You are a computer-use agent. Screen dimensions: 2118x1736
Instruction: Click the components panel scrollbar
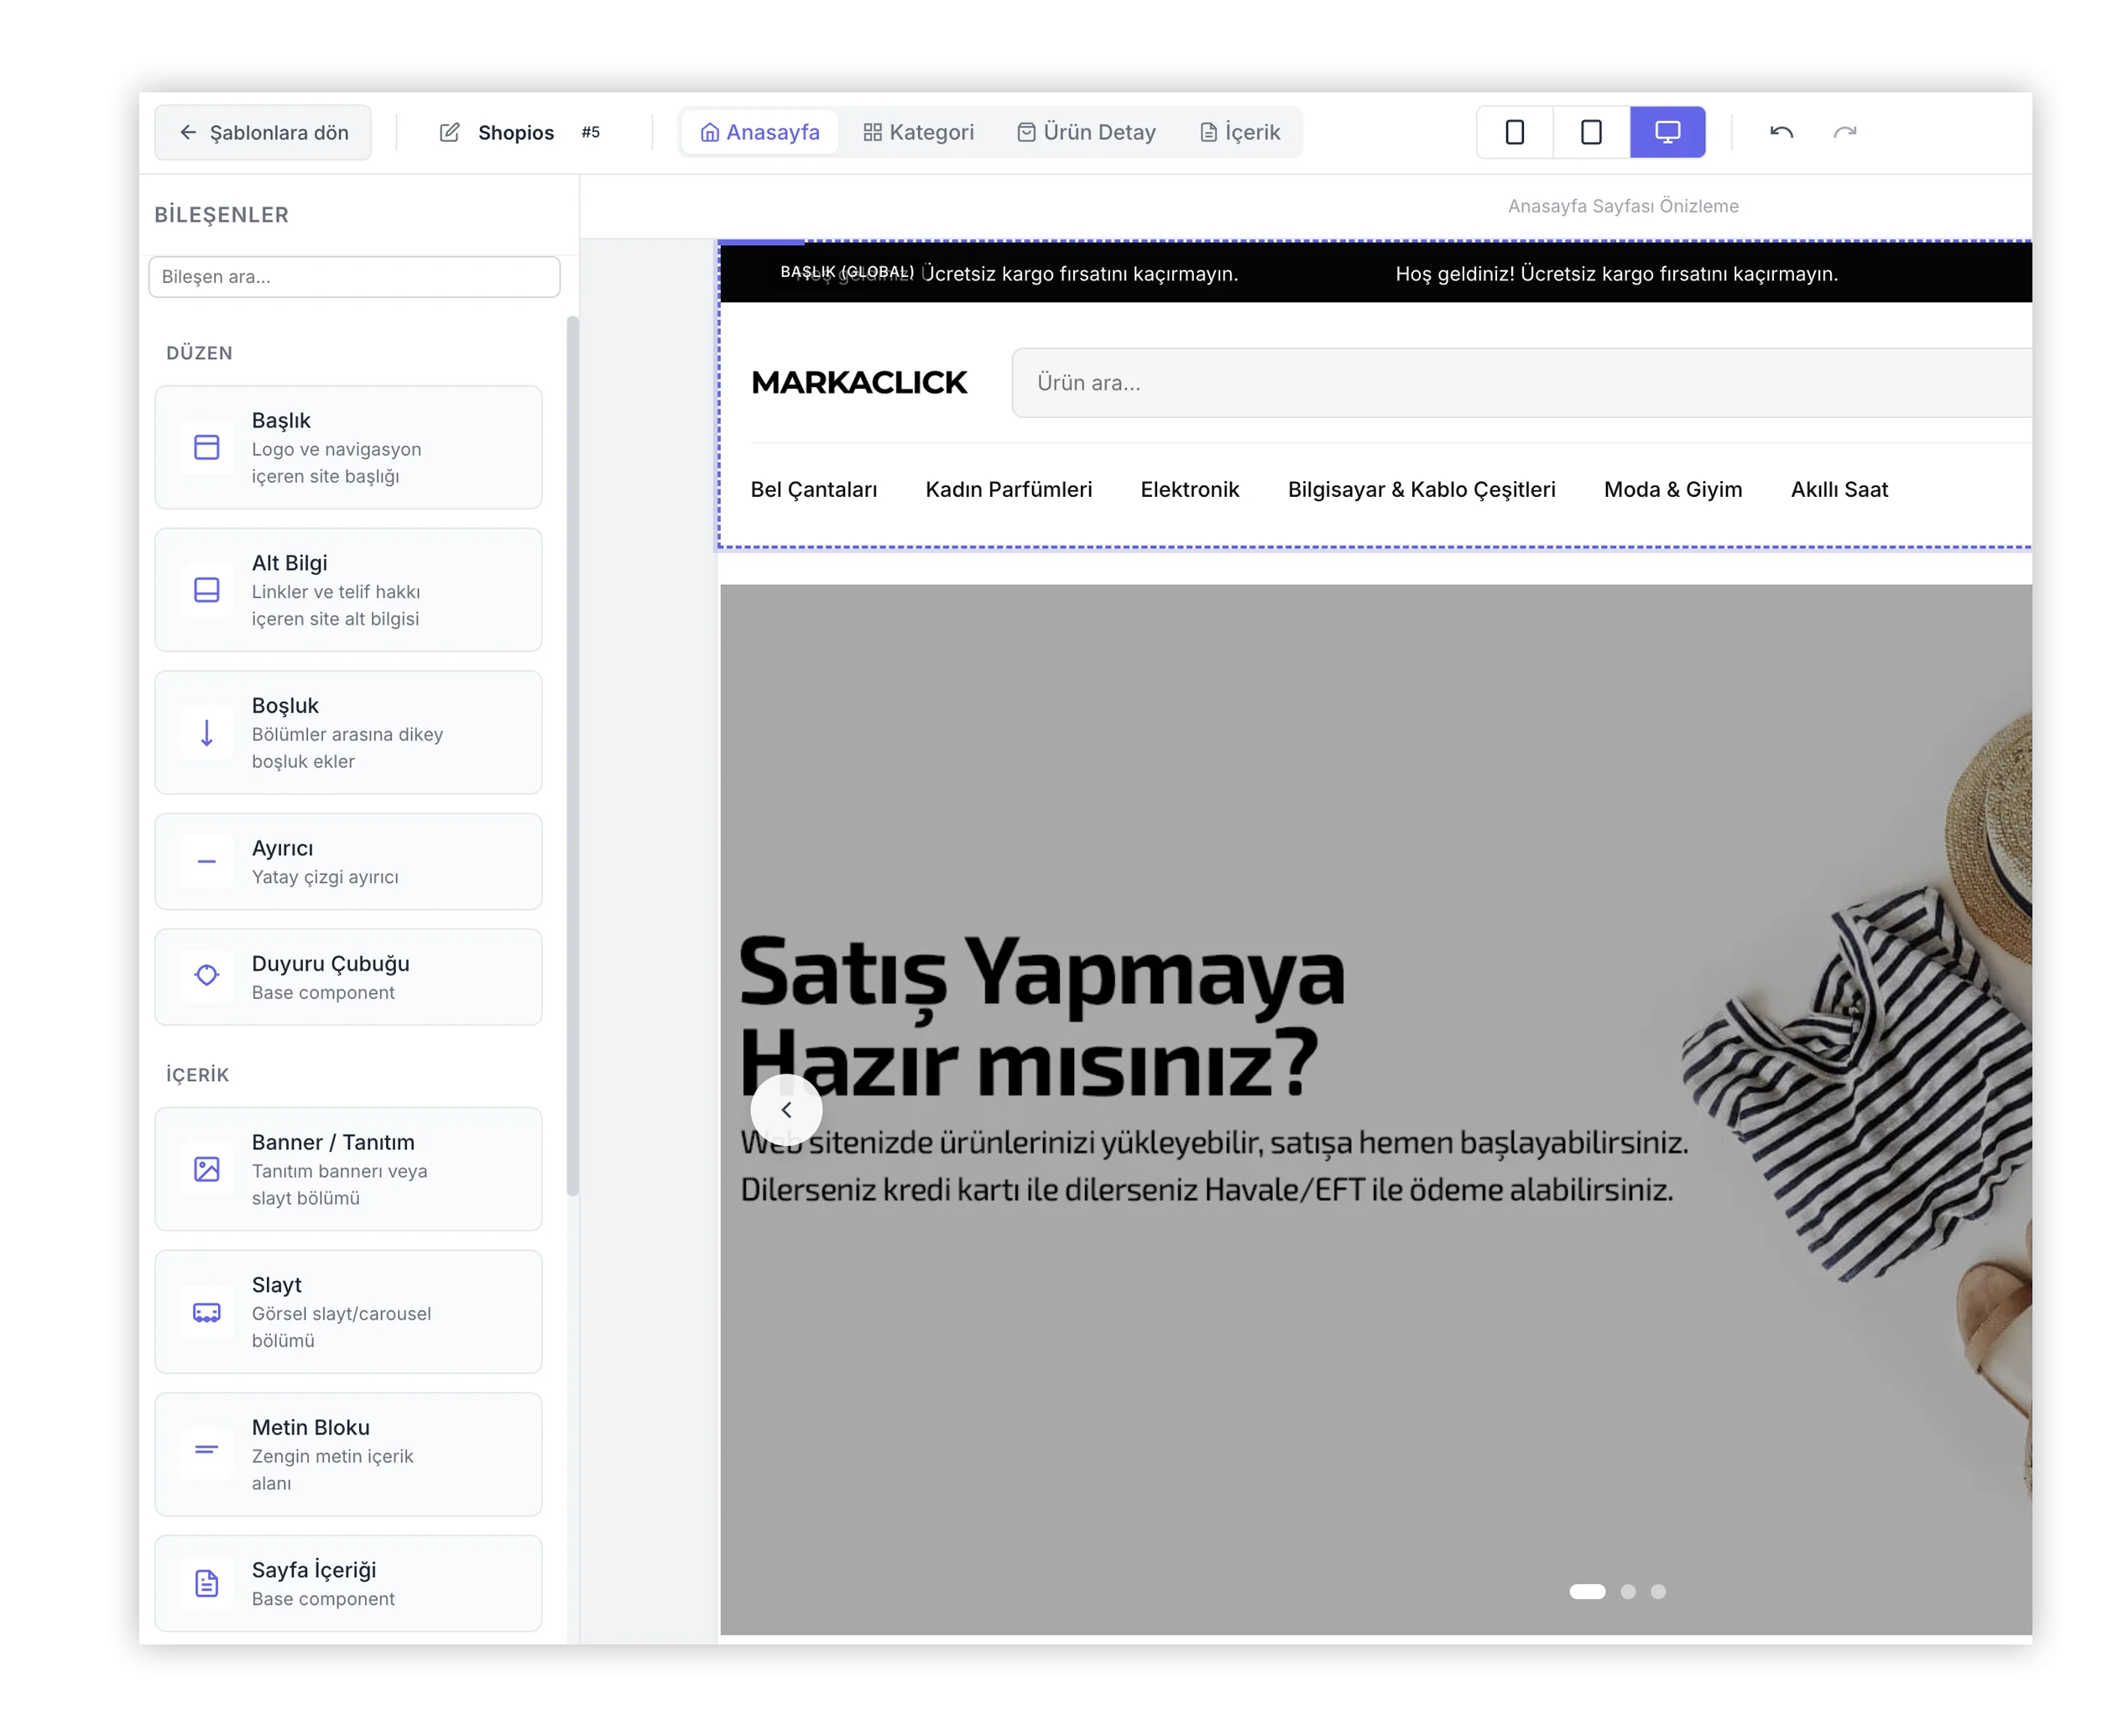571,755
